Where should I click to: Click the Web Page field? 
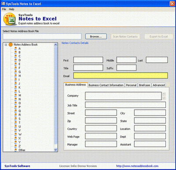point(101,136)
